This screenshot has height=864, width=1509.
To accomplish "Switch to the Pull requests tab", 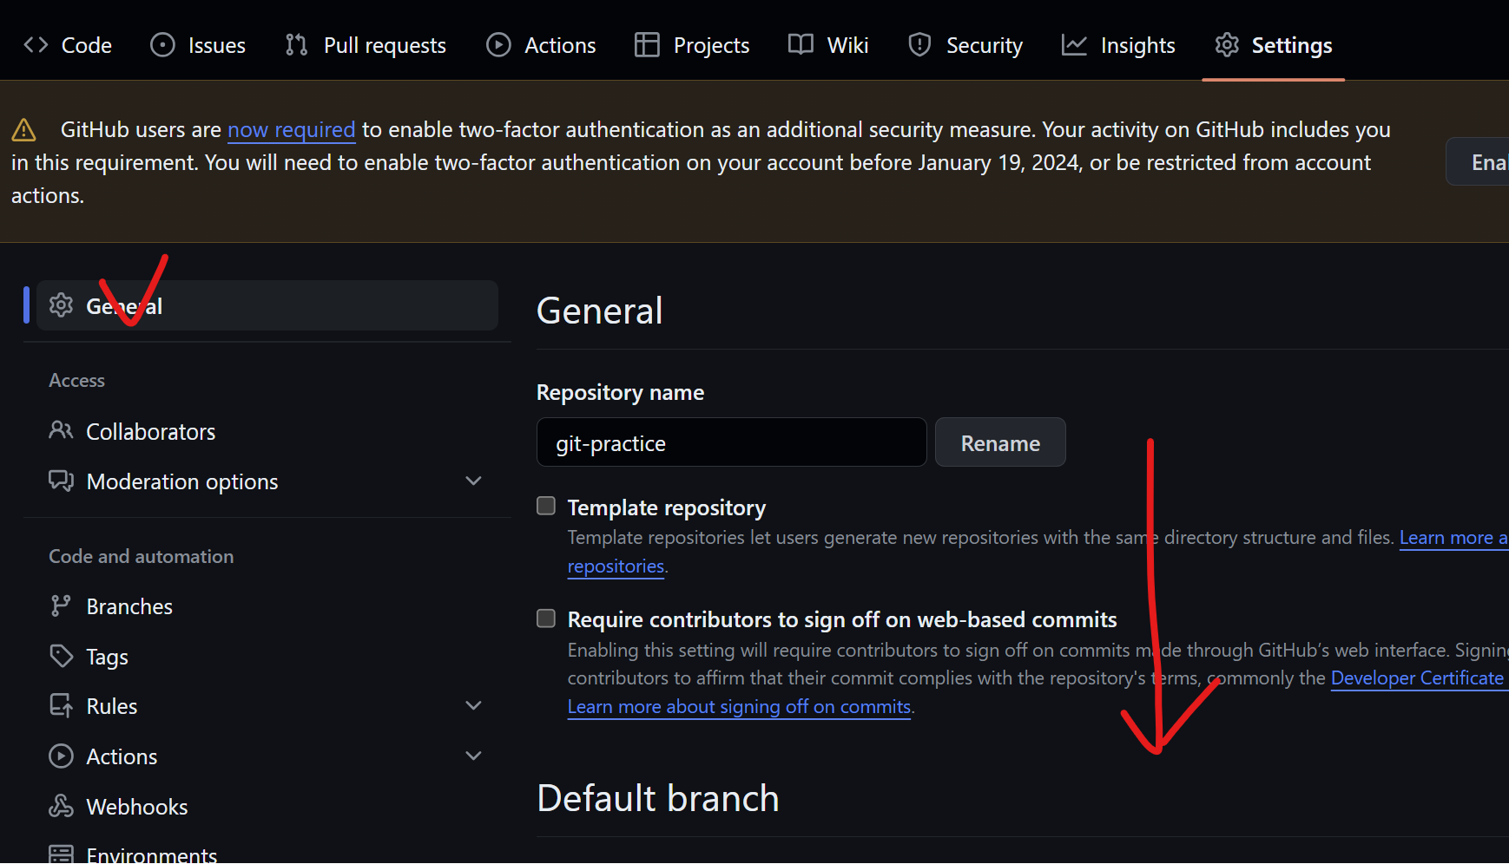I will (366, 45).
